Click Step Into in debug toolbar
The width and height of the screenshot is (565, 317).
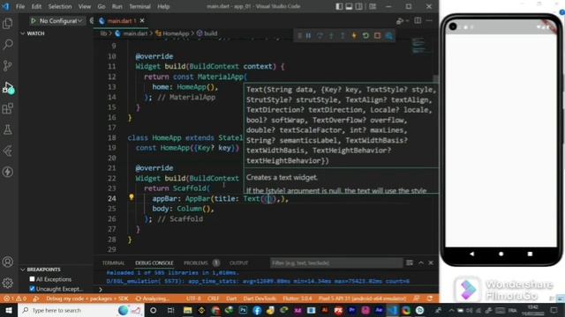coord(331,35)
